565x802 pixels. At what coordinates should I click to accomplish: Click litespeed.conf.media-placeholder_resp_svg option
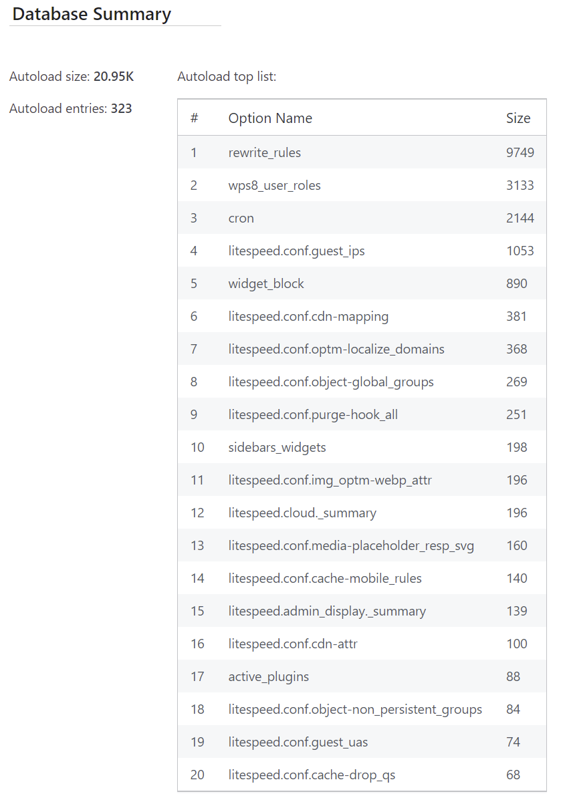point(351,546)
